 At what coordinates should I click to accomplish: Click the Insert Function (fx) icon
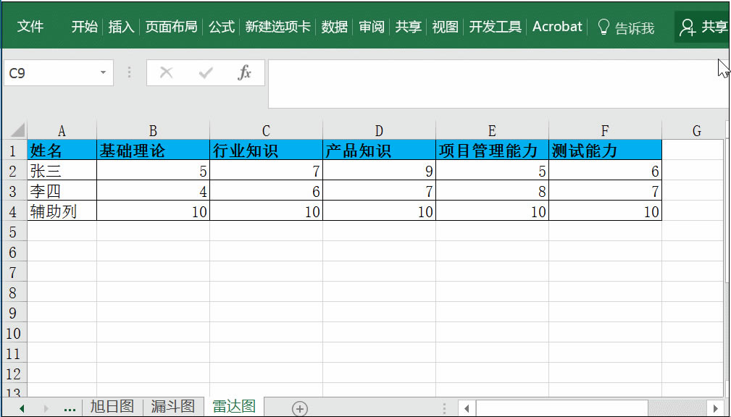pyautogui.click(x=245, y=72)
